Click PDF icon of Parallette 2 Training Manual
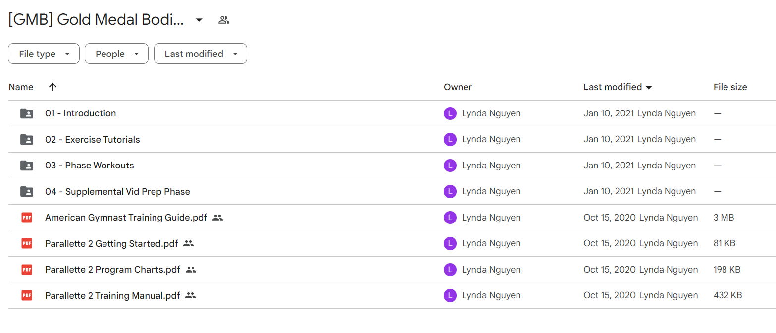Image resolution: width=776 pixels, height=333 pixels. (x=27, y=296)
